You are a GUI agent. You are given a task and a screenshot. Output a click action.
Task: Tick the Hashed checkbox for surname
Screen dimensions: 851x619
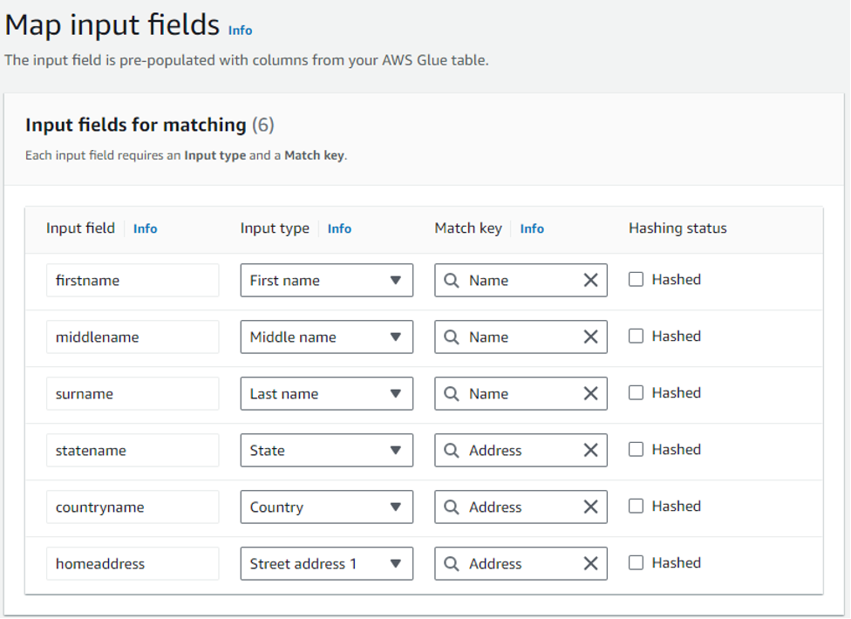point(637,393)
